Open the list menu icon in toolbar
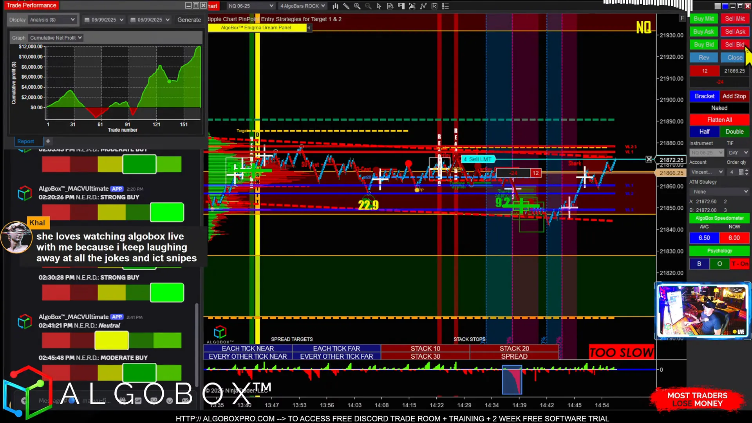Image resolution: width=752 pixels, height=423 pixels. (x=445, y=6)
